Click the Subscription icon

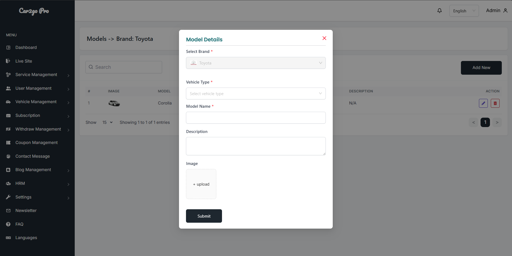(x=8, y=116)
